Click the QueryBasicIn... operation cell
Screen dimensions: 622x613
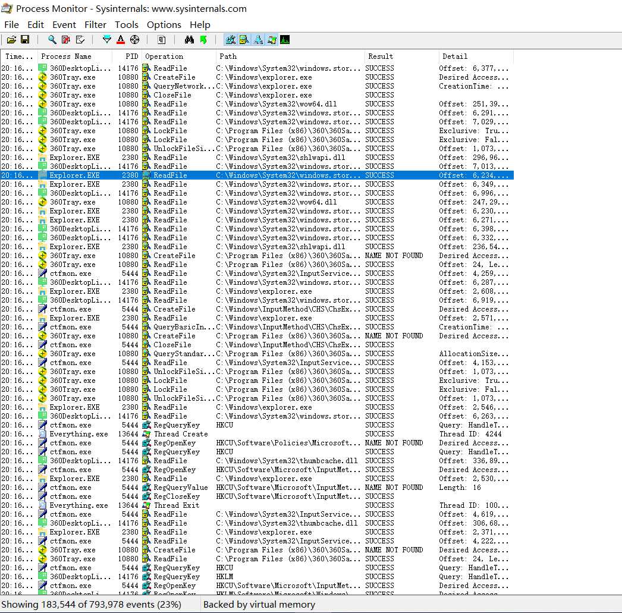[184, 327]
